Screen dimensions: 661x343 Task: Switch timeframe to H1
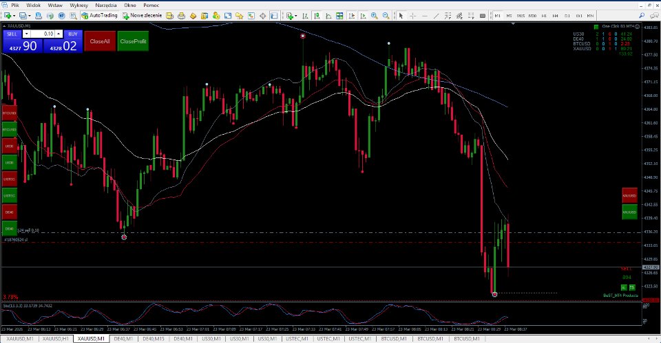544,16
